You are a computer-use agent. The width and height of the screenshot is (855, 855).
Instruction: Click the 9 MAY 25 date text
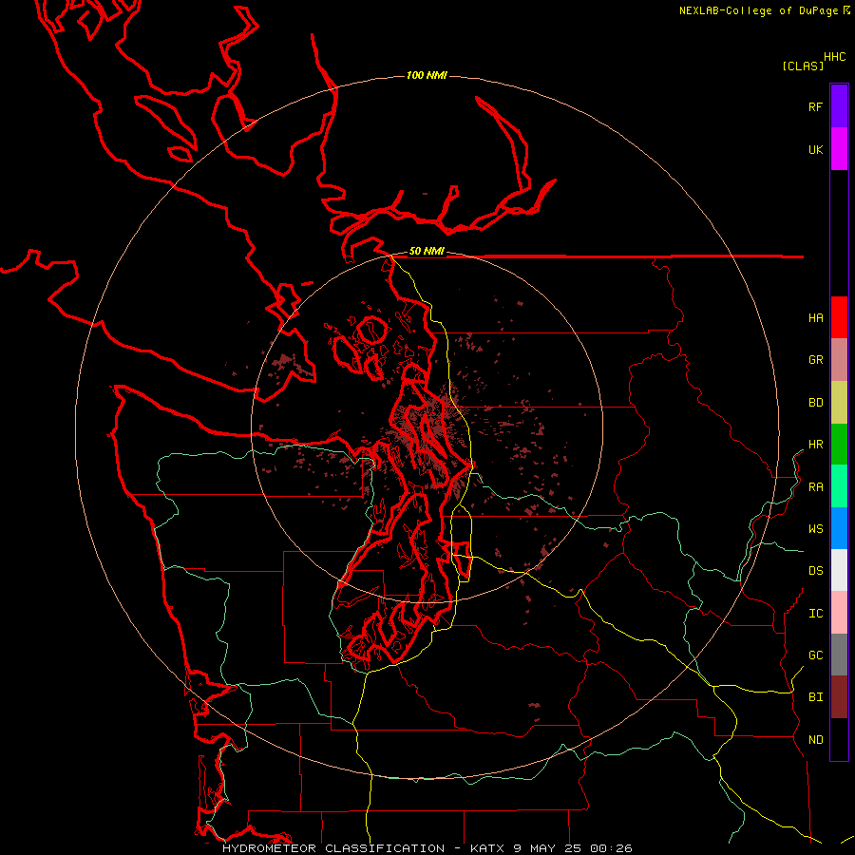point(548,848)
